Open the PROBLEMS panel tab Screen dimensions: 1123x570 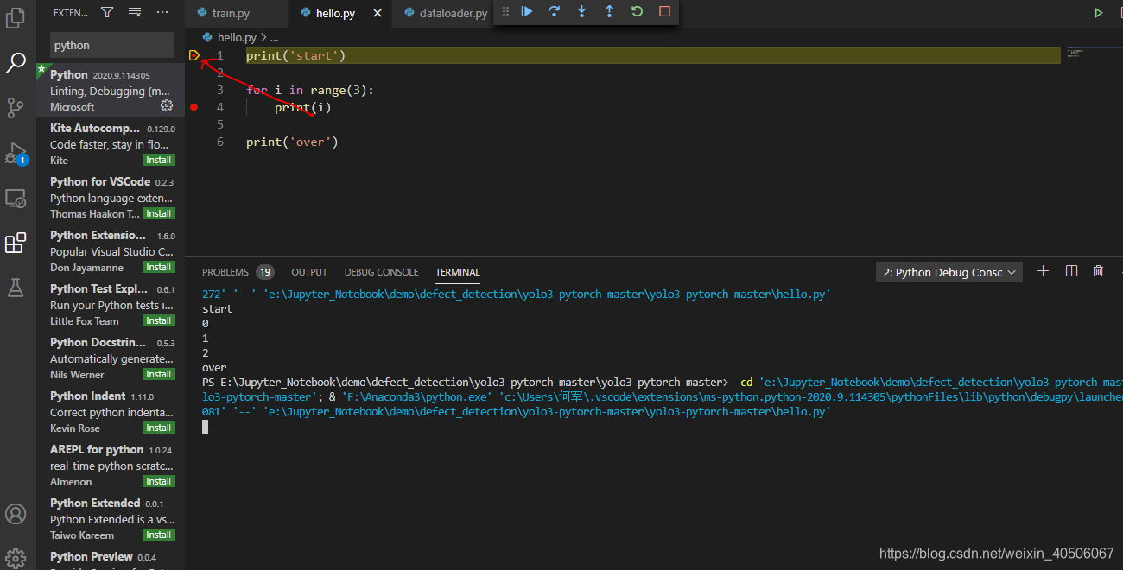coord(238,272)
